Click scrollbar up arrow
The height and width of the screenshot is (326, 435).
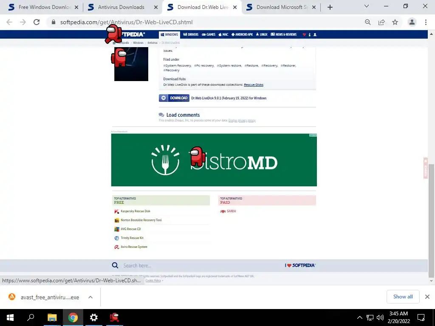431,34
